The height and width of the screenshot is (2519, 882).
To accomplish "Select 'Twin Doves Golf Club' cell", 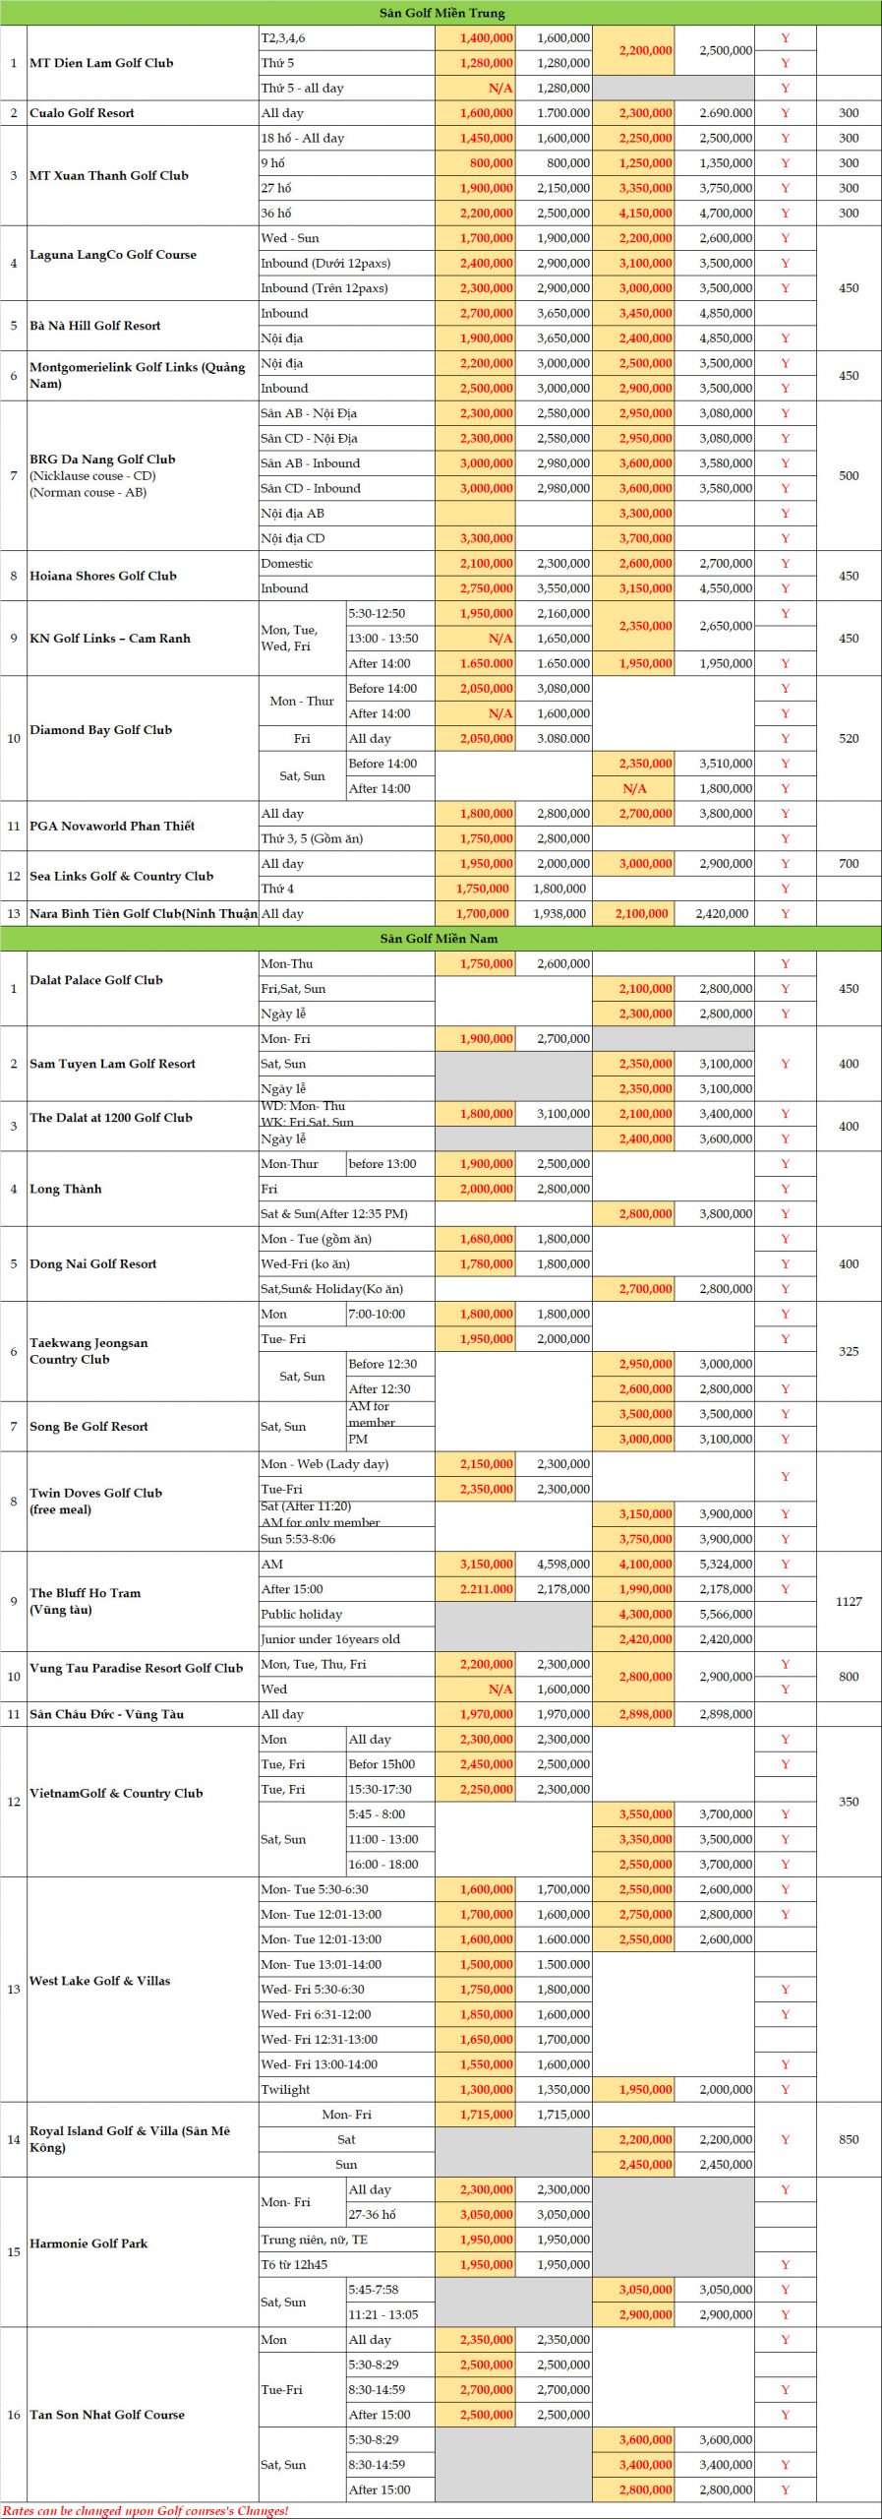I will point(143,1501).
